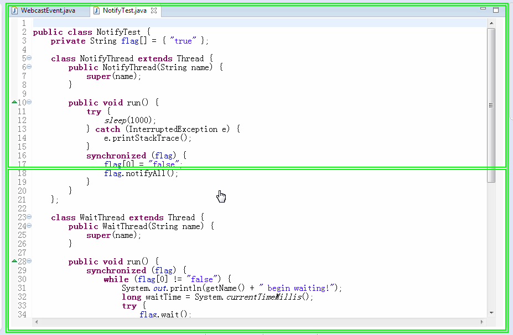Image resolution: width=513 pixels, height=335 pixels.
Task: Click line number 16 in the gutter
Action: pos(22,156)
